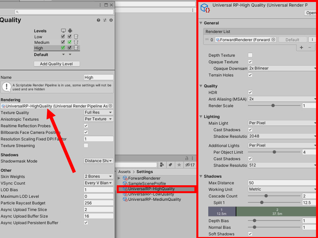This screenshot has width=318, height=238.
Task: Toggle Medium quality for Android platform
Action: [x=69, y=42]
